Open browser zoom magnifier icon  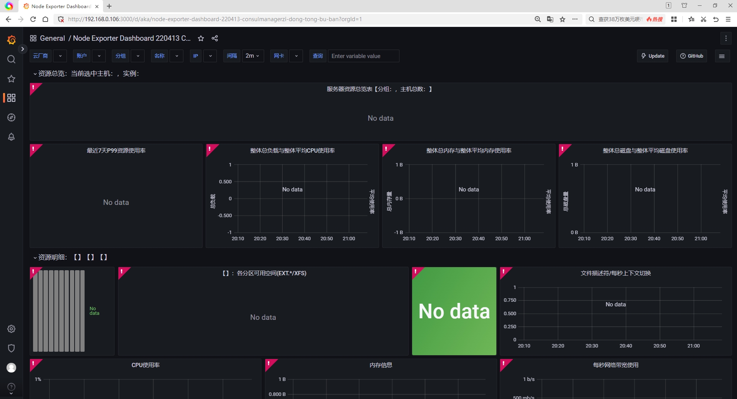pyautogui.click(x=537, y=19)
